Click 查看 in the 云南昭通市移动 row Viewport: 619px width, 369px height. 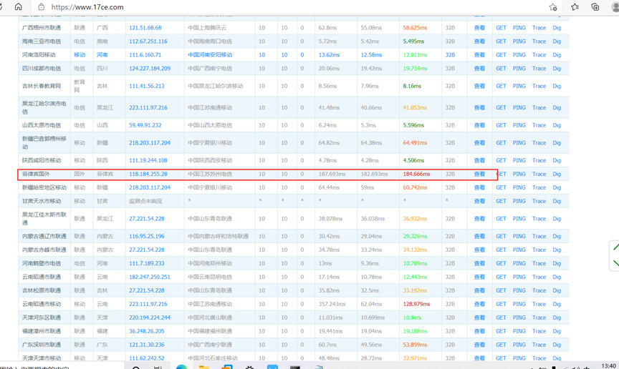coord(479,304)
